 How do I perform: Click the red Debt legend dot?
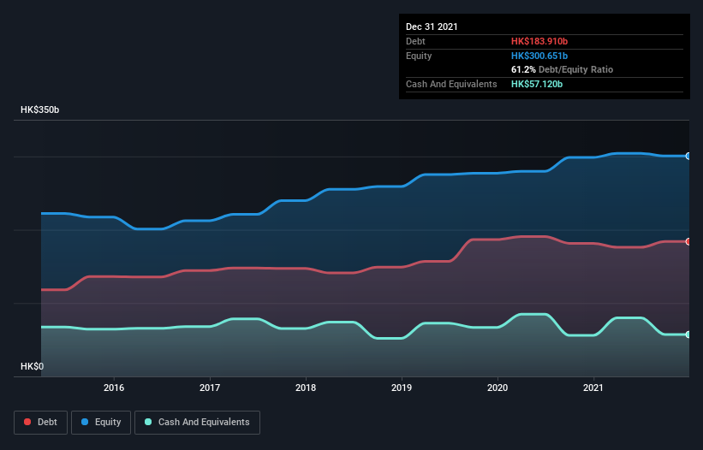click(x=27, y=422)
